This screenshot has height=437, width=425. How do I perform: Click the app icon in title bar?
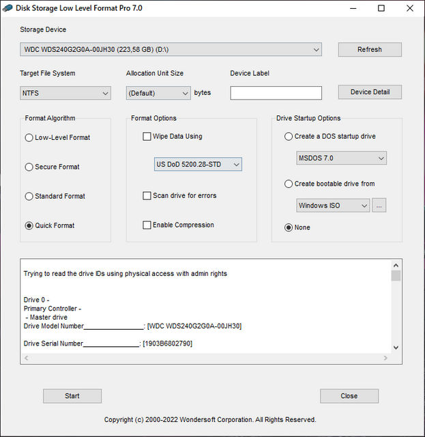(x=8, y=8)
